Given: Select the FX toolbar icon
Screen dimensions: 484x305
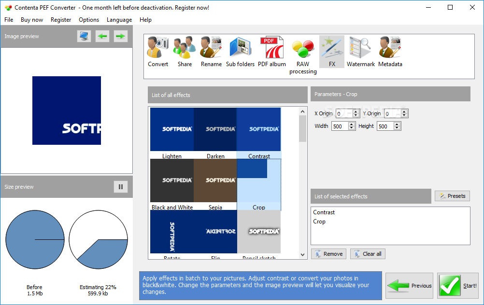Looking at the screenshot, I should (x=332, y=52).
